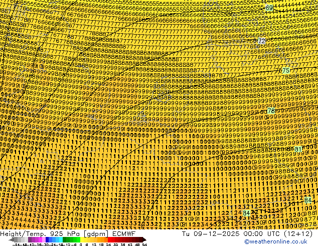Click the 54 label on temperature scale

144,244
